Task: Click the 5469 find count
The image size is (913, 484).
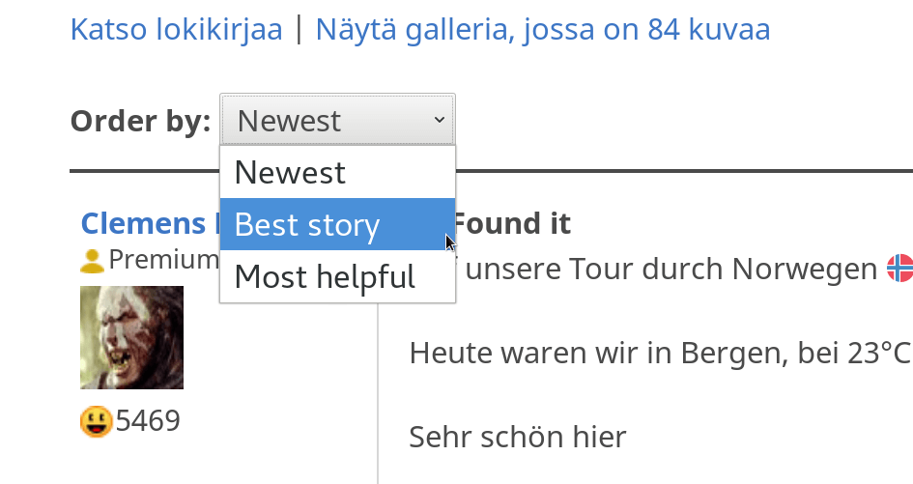Action: tap(148, 421)
